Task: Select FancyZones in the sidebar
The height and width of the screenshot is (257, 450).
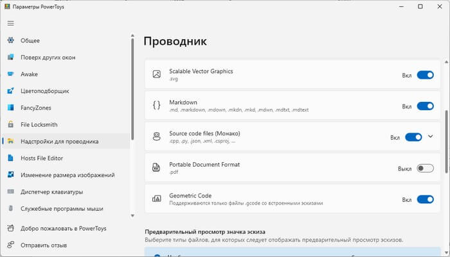Action: tap(66, 108)
